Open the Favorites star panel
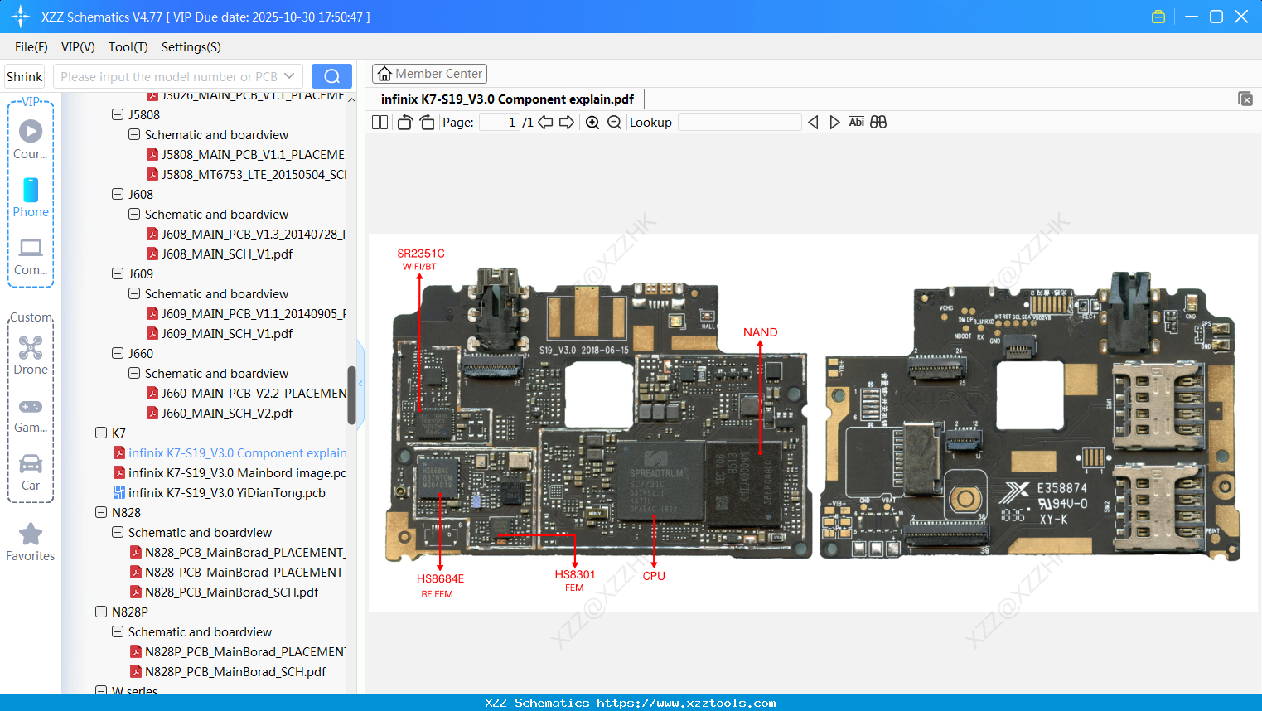This screenshot has height=711, width=1262. (31, 534)
